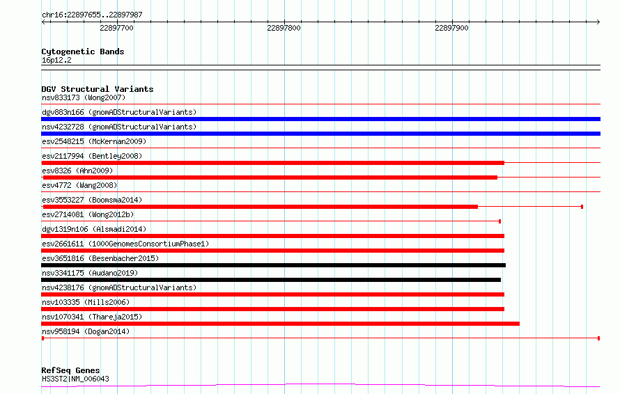Click the black bar for esv3651816
Image resolution: width=620 pixels, height=394 pixels.
click(x=274, y=265)
